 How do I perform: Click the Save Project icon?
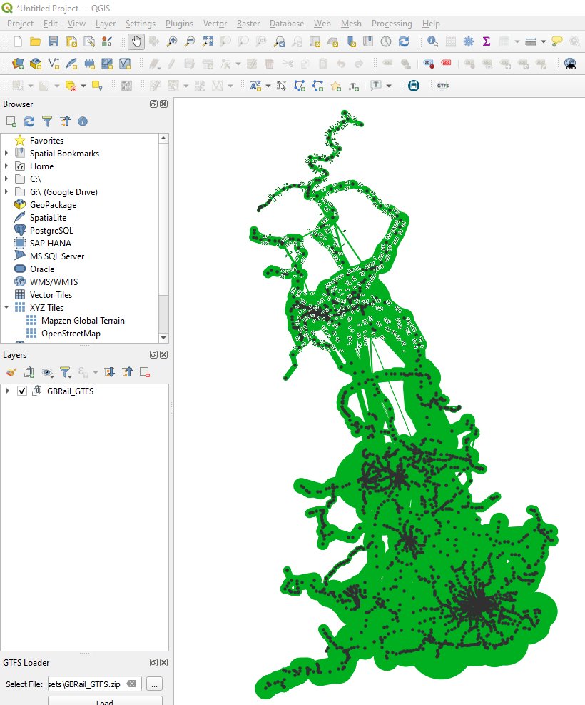tap(52, 41)
